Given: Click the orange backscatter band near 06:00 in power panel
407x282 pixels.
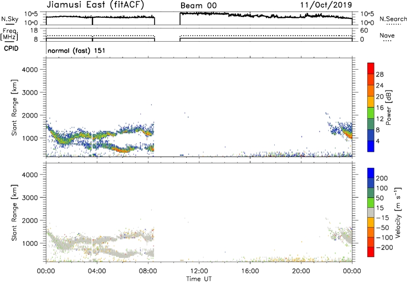Looking at the screenshot, I should [x=122, y=150].
